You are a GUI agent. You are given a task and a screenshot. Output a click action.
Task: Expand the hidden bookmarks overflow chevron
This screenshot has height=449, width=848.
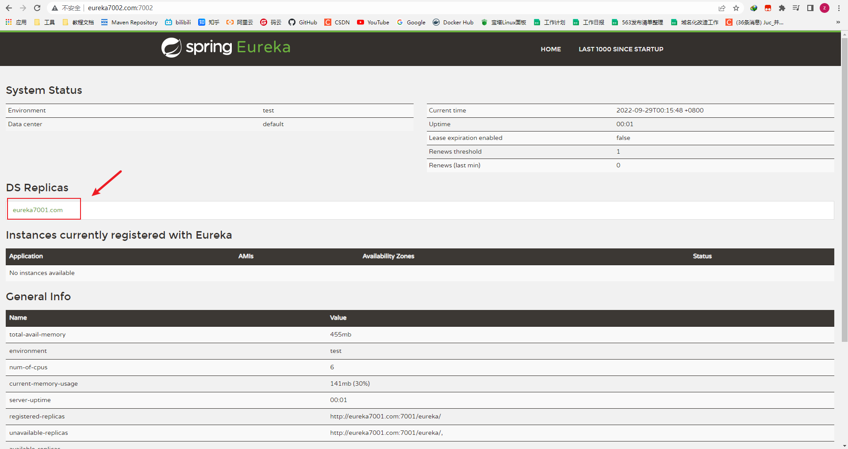tap(838, 22)
